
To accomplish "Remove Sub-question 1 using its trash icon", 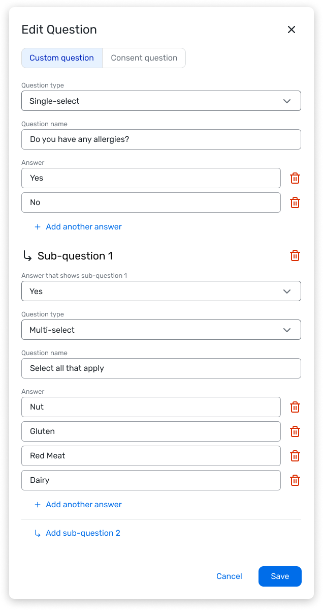I will 295,255.
